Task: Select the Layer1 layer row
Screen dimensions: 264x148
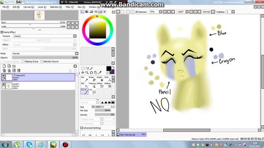Action: [x=38, y=86]
